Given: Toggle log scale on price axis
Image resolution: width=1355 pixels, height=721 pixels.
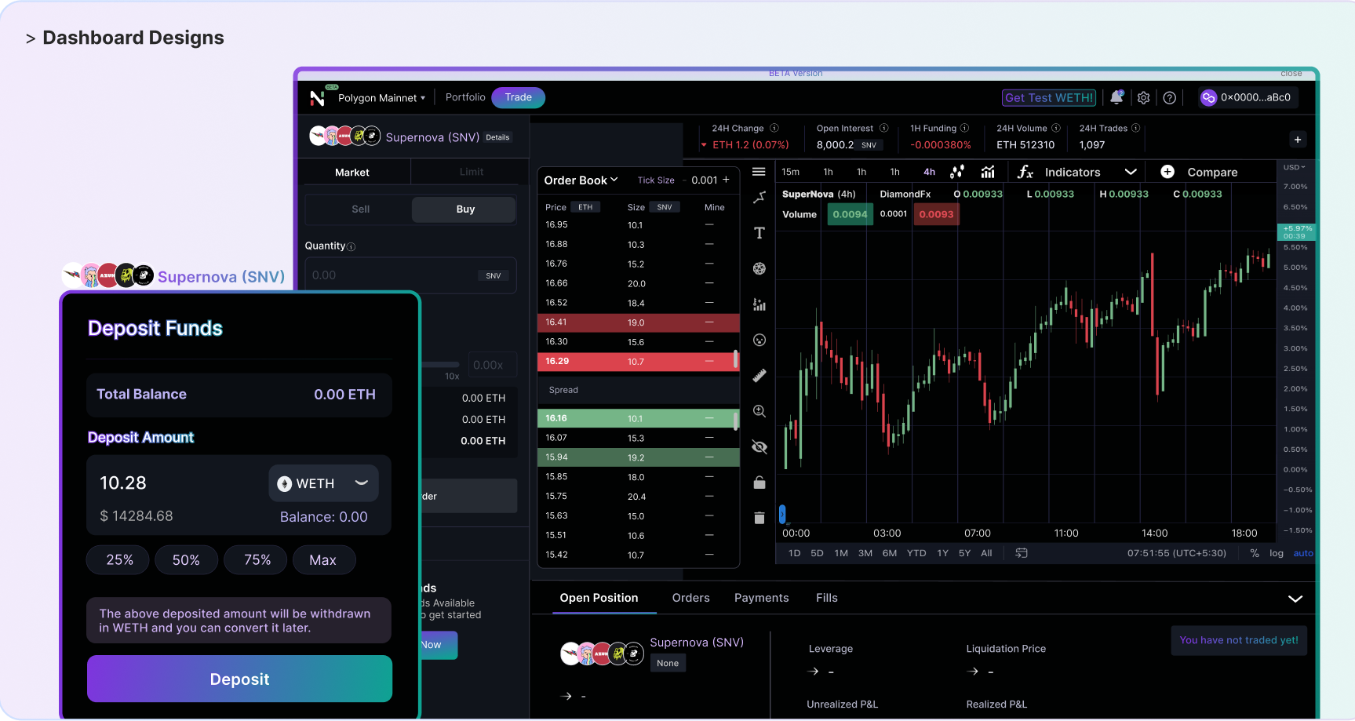Looking at the screenshot, I should (x=1276, y=553).
